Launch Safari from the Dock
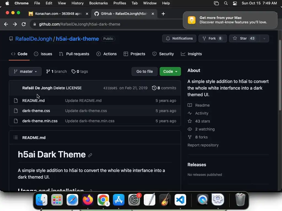This screenshot has height=211, width=282. [x=72, y=200]
